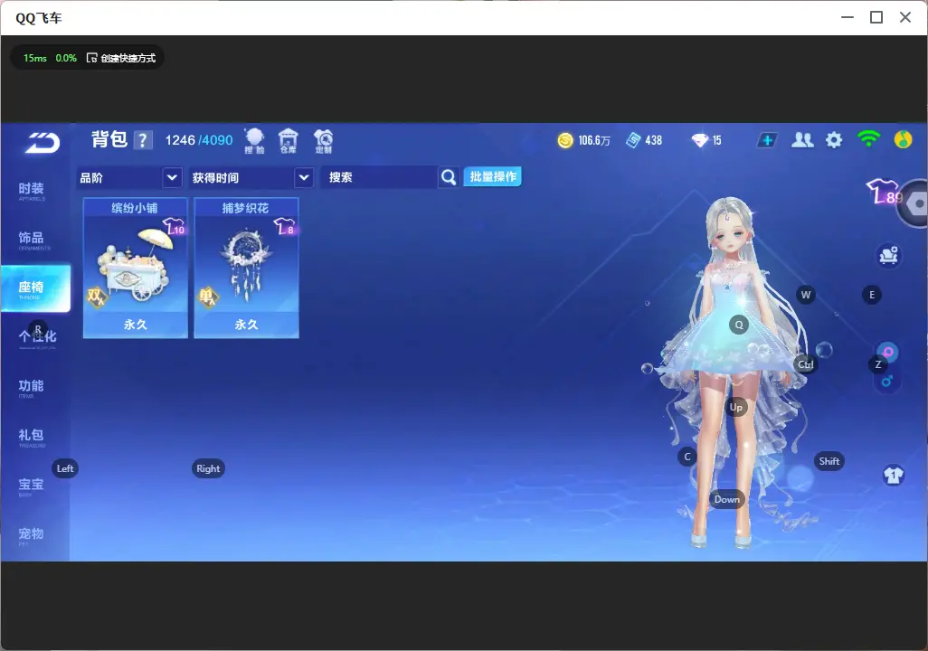928x651 pixels.
Task: Select the 缤纷小铺 seat item card
Action: pyautogui.click(x=136, y=269)
